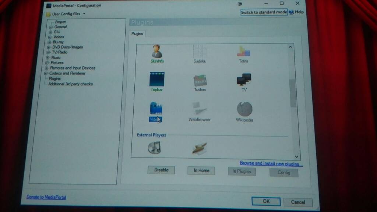Expand the Blu-ray tree node

pyautogui.click(x=49, y=42)
